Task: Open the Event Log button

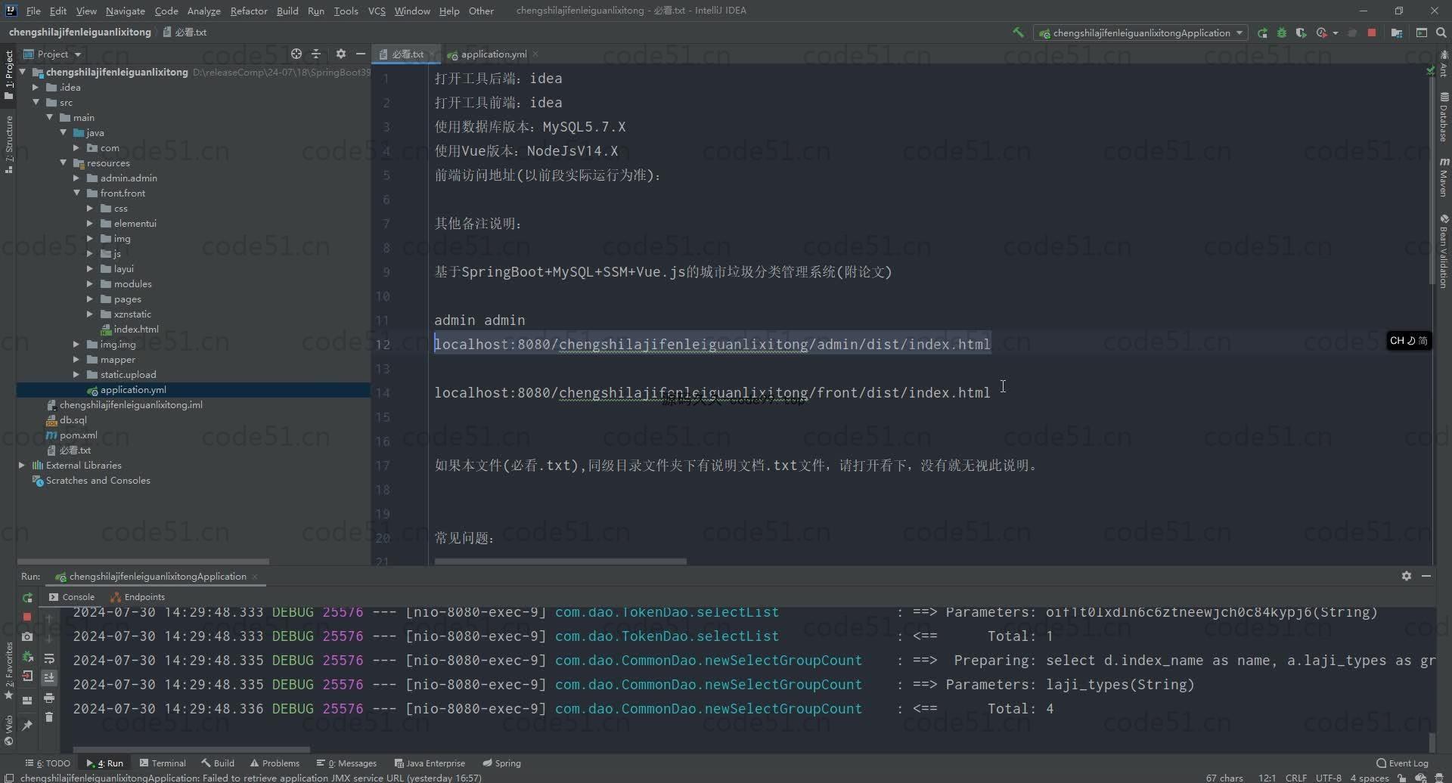Action: (1402, 763)
